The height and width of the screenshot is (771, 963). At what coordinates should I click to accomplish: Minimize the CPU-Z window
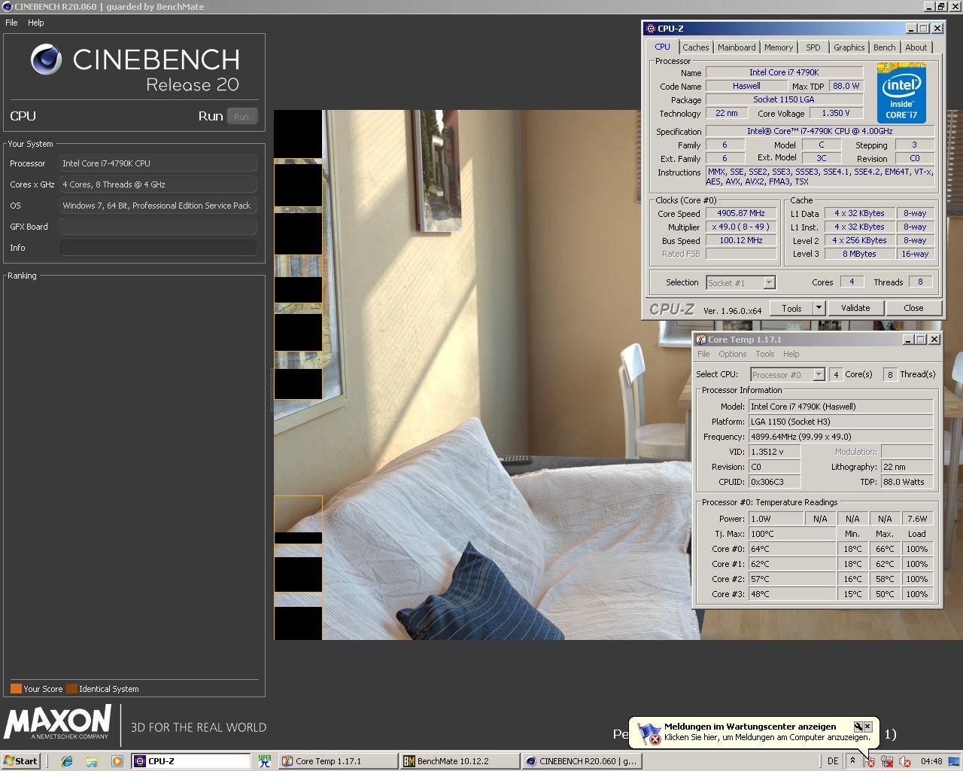point(910,29)
